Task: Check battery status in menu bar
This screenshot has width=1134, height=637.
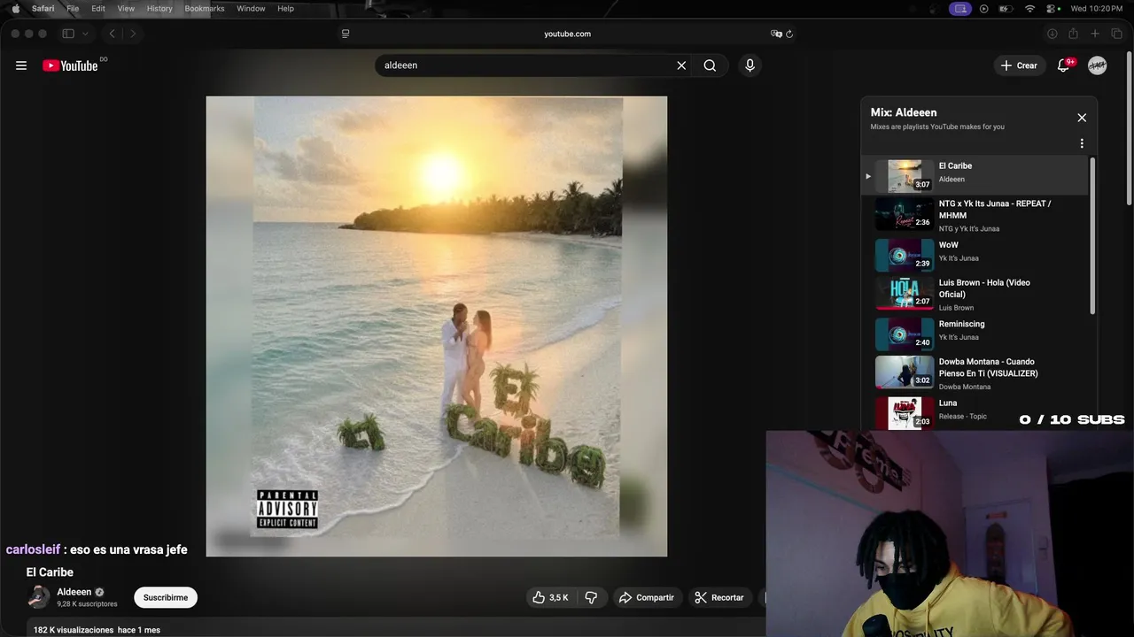Action: [x=1006, y=8]
